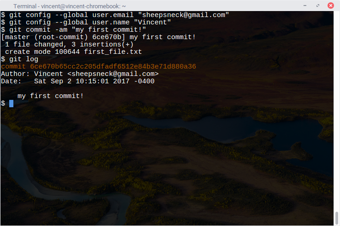Click the <sheepsneck@gmail.com> in Author line
This screenshot has width=340, height=226.
tap(113, 74)
